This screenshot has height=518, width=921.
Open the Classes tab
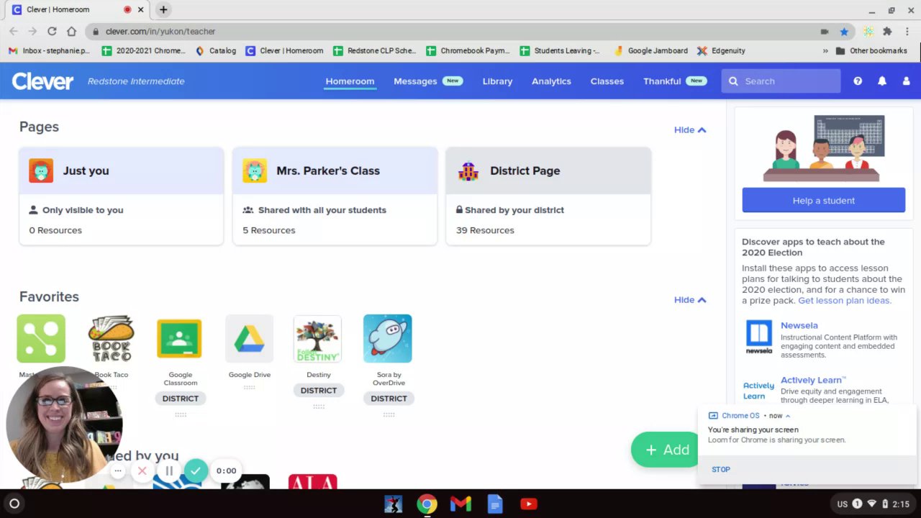607,81
